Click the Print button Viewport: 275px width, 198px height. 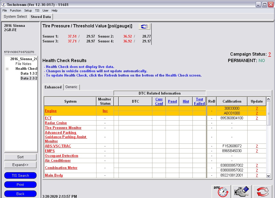(x=20, y=185)
